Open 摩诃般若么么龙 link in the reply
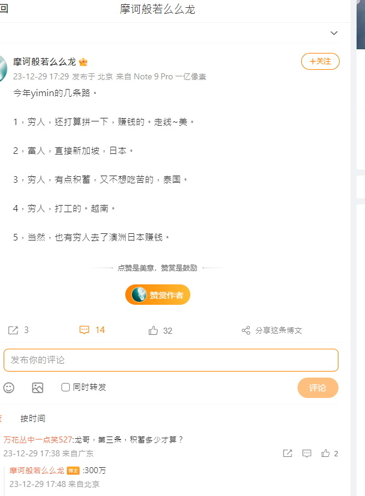The height and width of the screenshot is (496, 365). click(37, 471)
